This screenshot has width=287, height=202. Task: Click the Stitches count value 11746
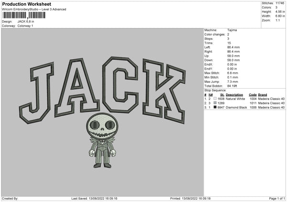coord(280,3)
